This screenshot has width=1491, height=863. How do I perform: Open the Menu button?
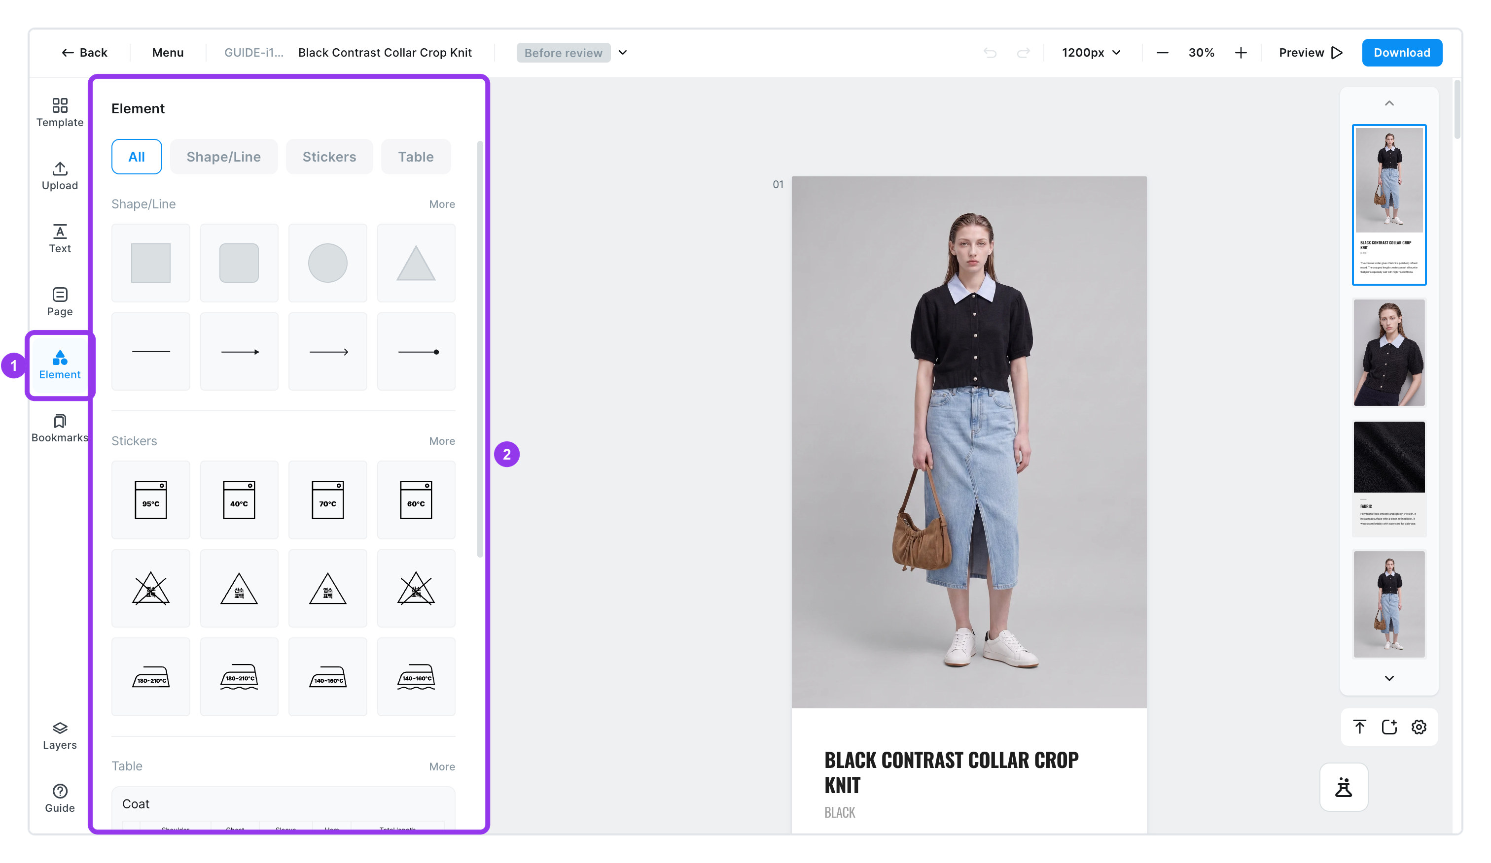(x=168, y=53)
